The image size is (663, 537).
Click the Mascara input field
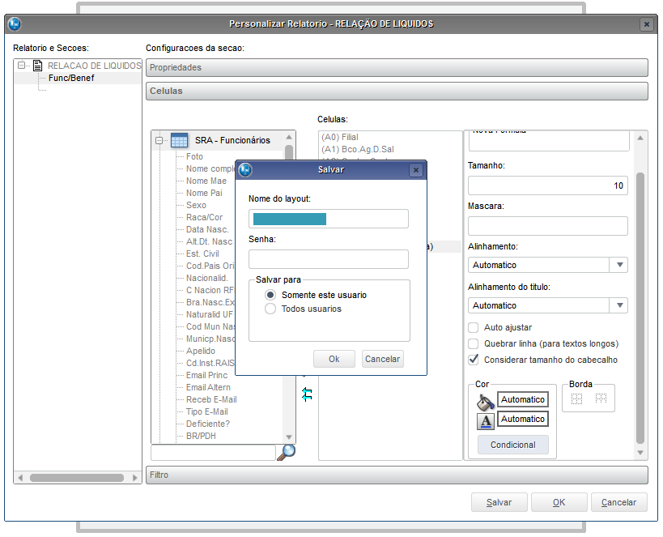547,226
